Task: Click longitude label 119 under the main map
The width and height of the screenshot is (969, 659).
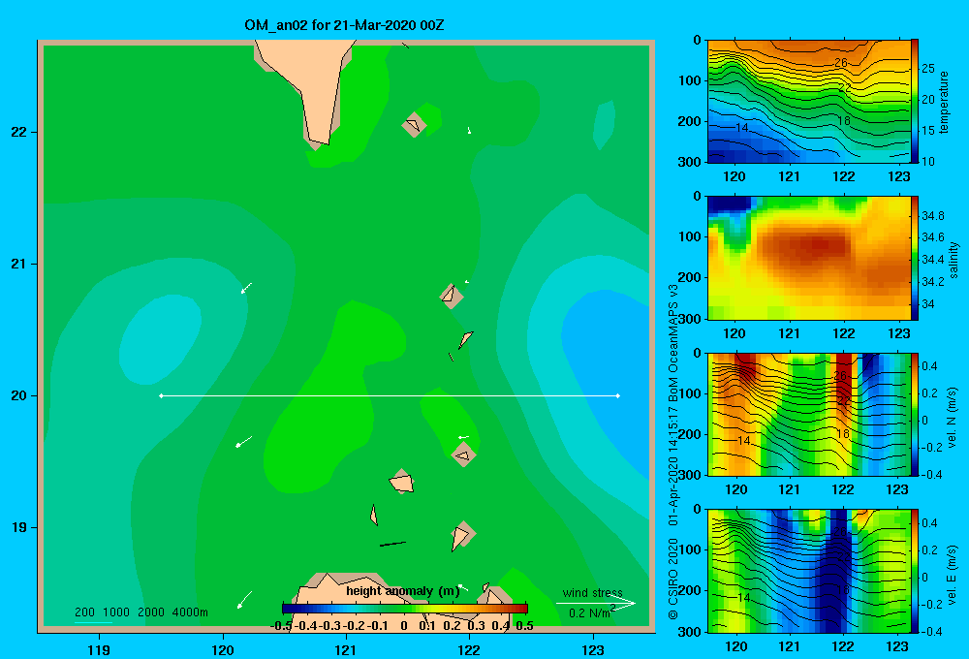Action: 99,649
